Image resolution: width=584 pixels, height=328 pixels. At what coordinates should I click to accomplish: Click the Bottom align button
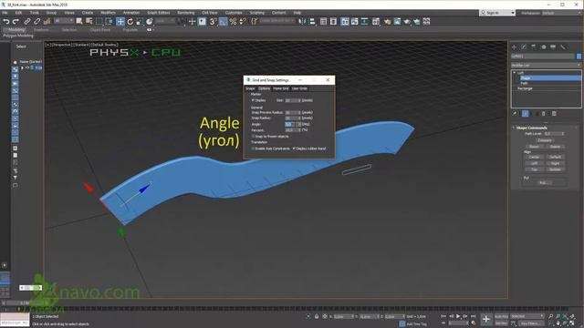(x=555, y=169)
